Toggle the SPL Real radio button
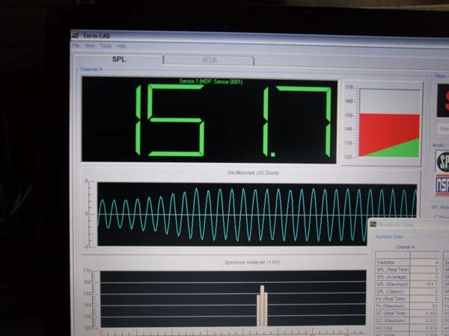Screen dimensions: 449x336 tap(436, 217)
